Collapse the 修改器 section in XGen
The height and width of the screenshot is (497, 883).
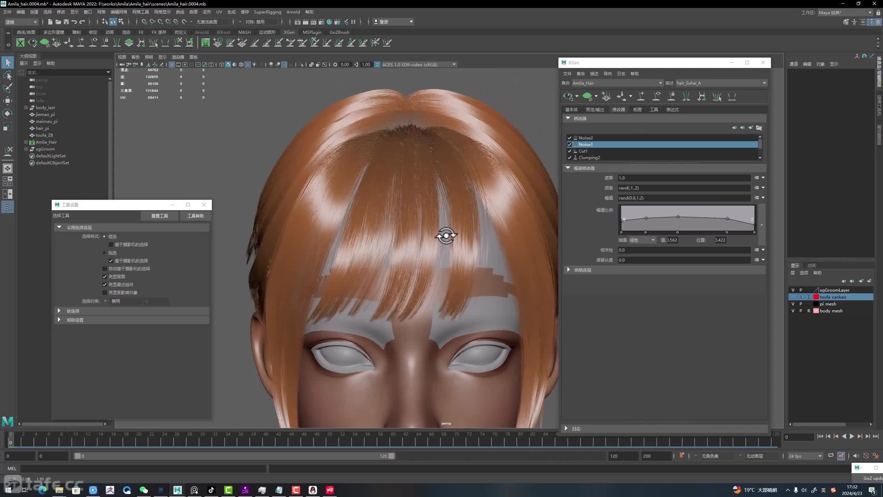click(568, 118)
